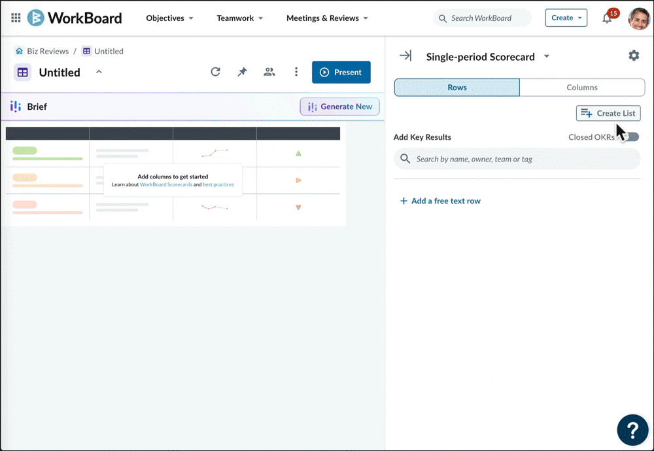Screen dimensions: 654x451
Task: Open the Single-period Scorecard type dropdown
Action: (x=546, y=56)
